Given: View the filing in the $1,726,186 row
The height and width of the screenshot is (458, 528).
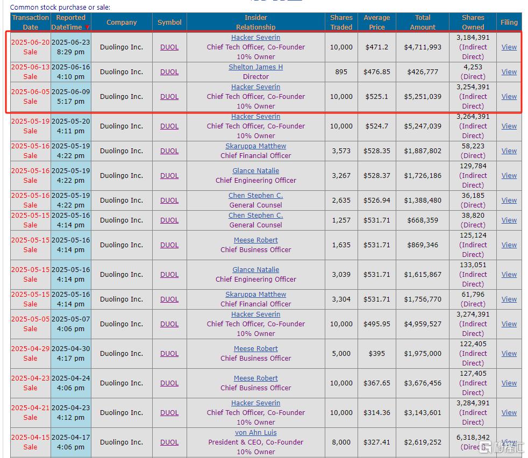Looking at the screenshot, I should [x=509, y=176].
